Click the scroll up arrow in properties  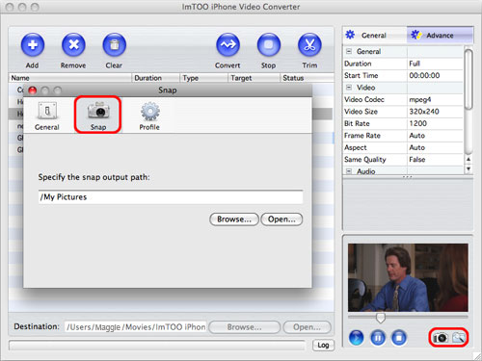pos(469,159)
